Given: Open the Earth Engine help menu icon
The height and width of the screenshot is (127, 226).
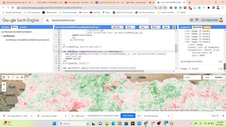Looking at the screenshot, I should click(x=191, y=20).
